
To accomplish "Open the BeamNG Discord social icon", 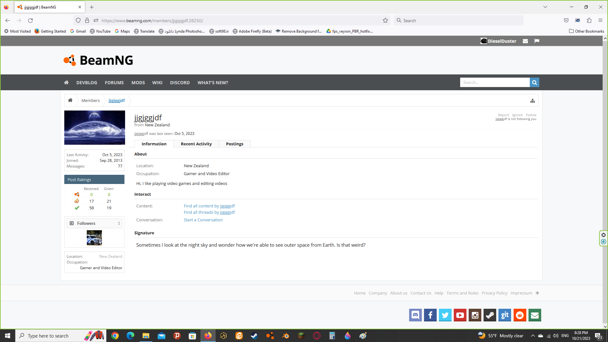I will [x=415, y=315].
